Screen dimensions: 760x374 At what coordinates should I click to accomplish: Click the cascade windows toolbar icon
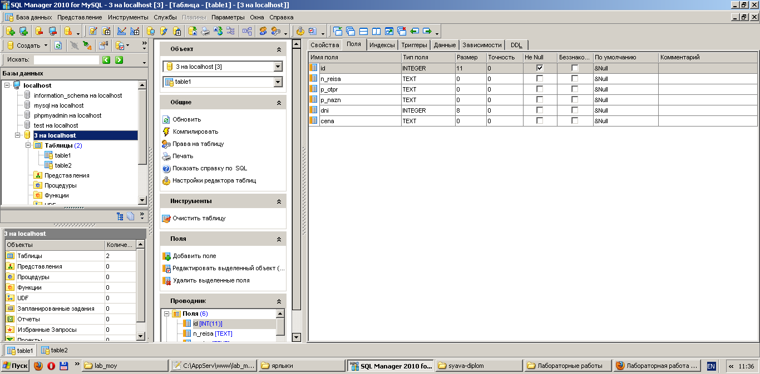[351, 31]
